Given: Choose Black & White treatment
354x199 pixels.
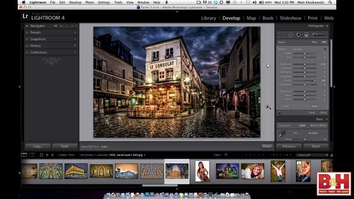Looking at the screenshot, I should (319, 125).
